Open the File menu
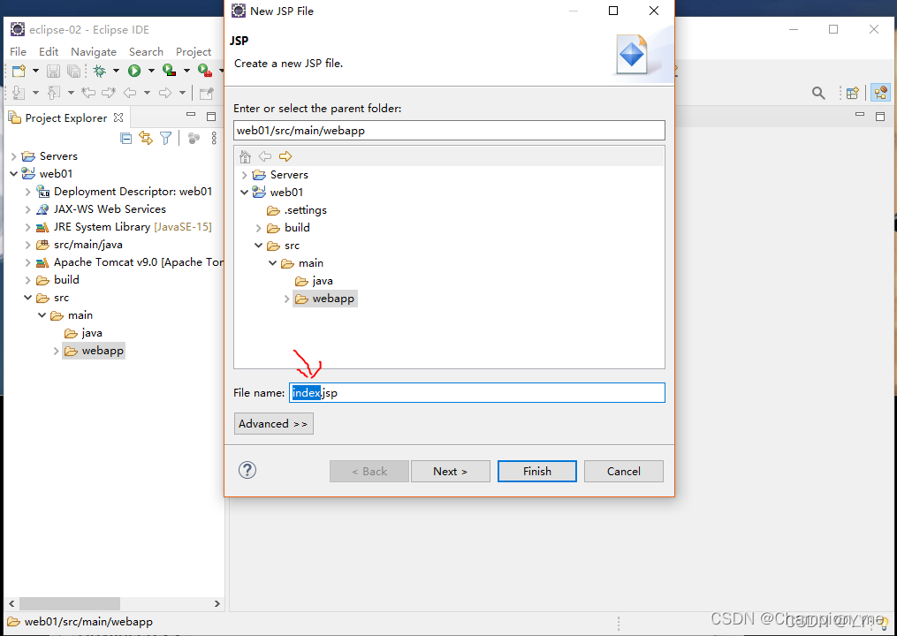 [18, 51]
